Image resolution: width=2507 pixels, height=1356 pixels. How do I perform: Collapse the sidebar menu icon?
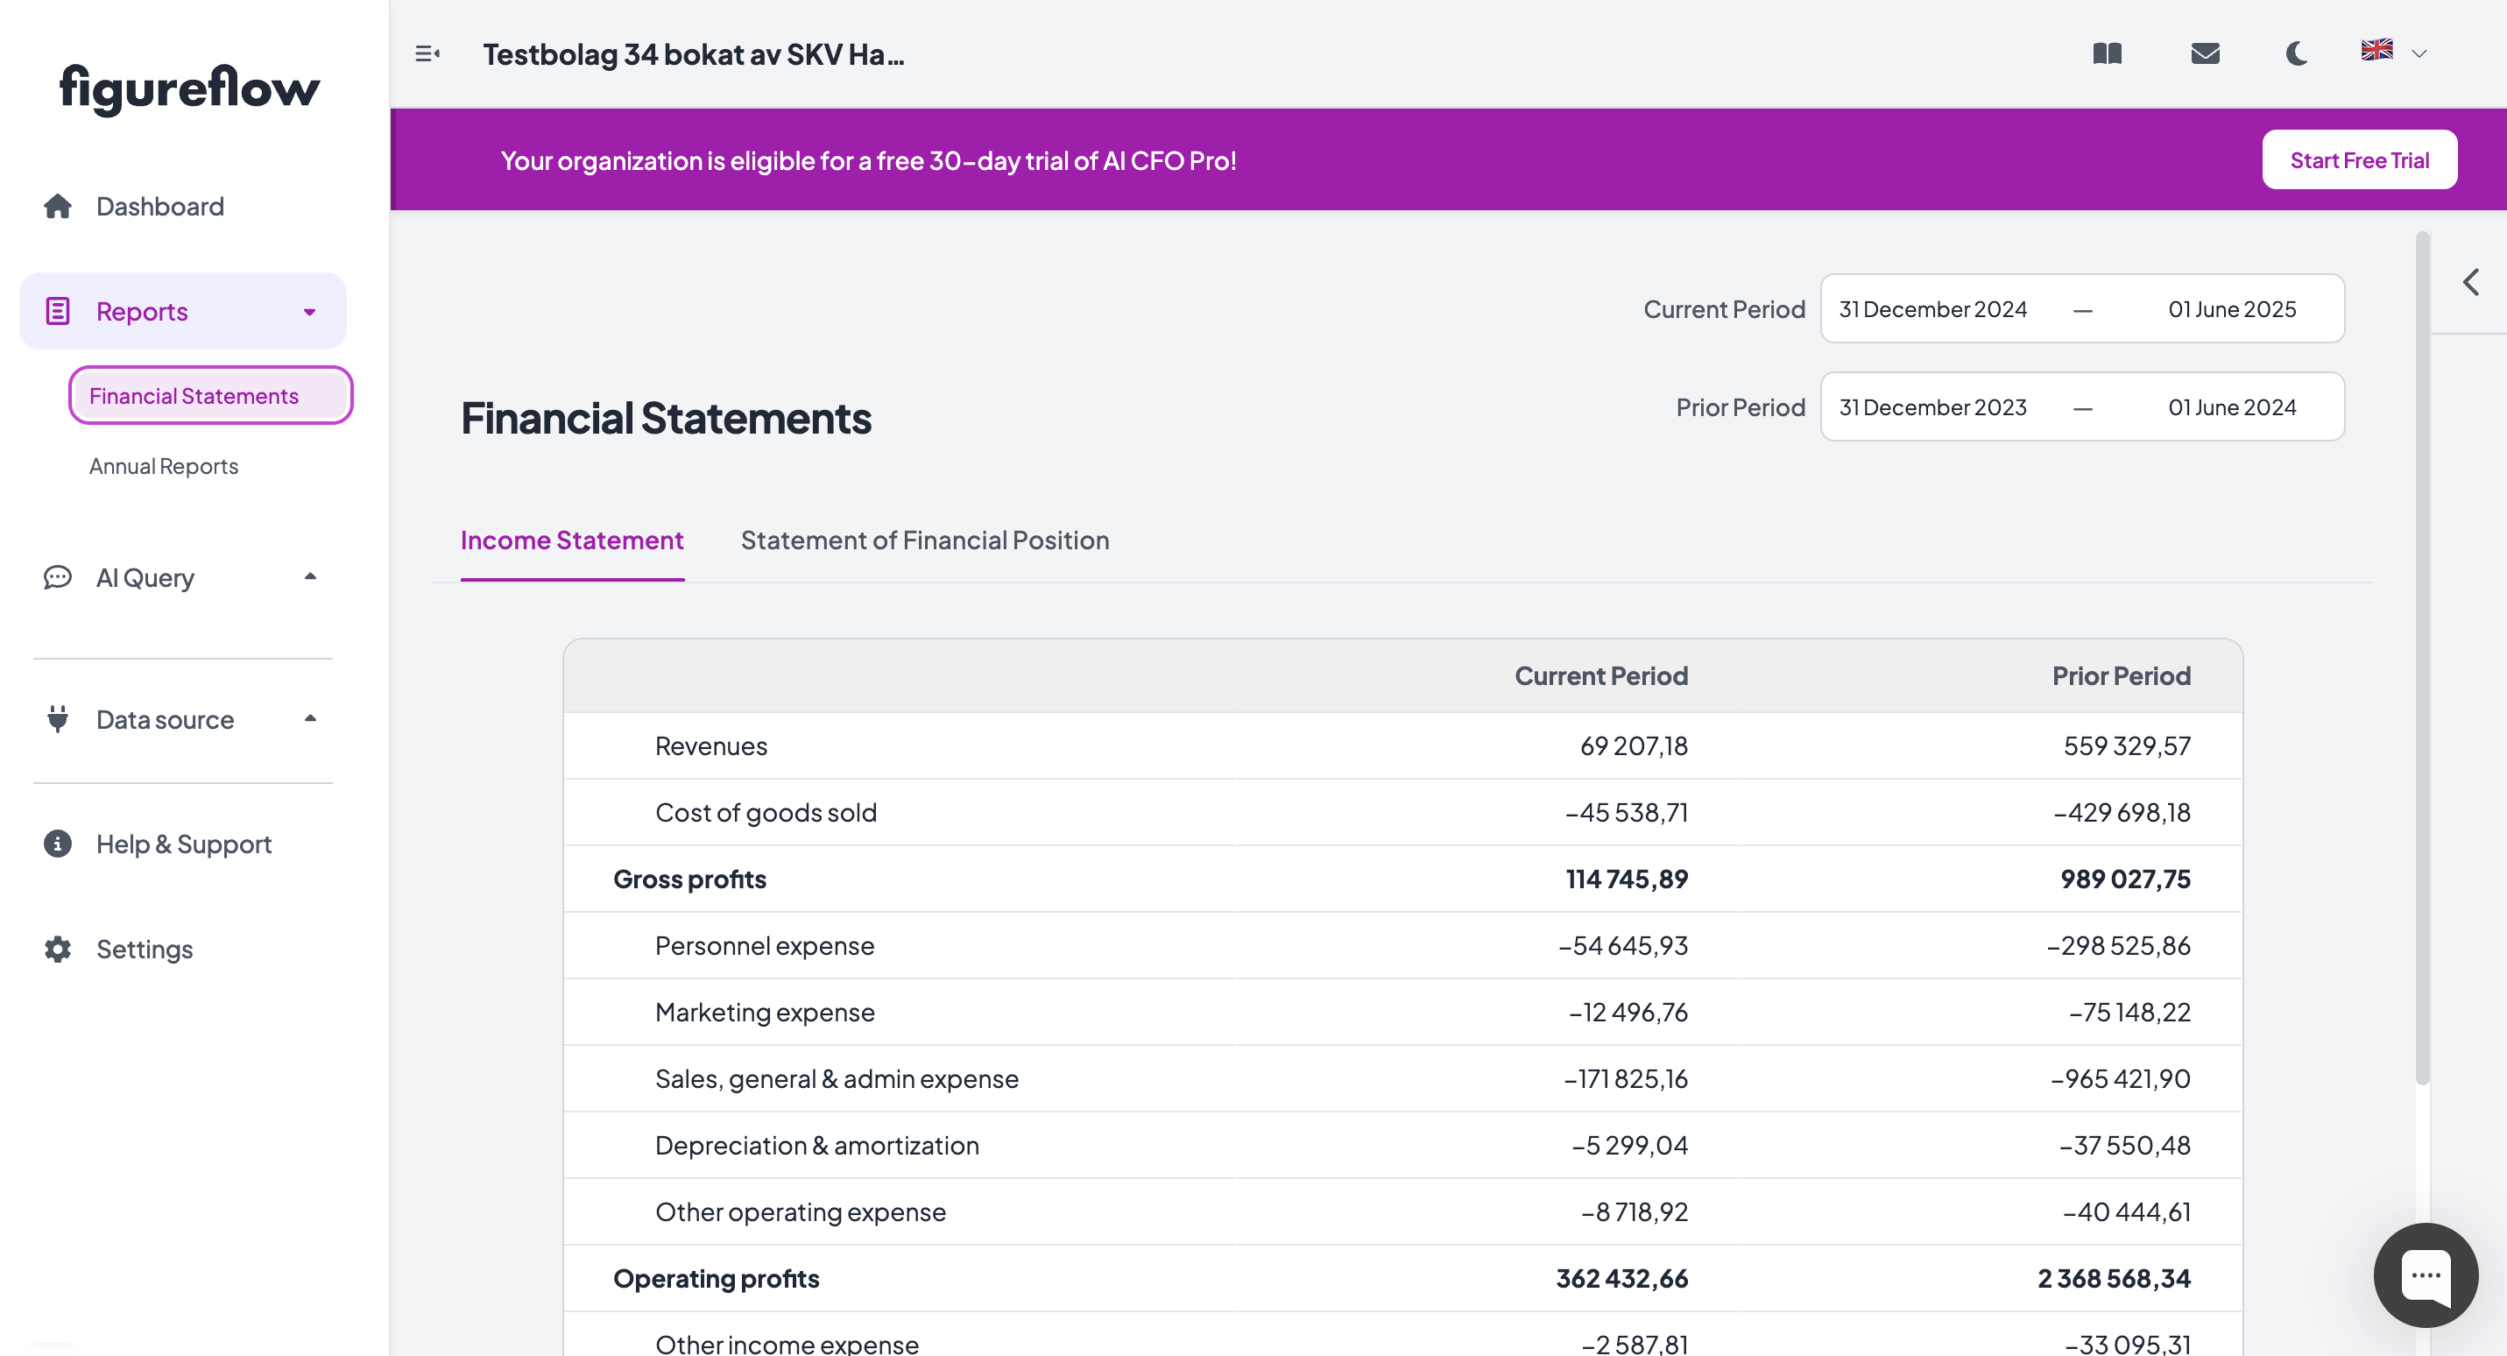tap(427, 53)
